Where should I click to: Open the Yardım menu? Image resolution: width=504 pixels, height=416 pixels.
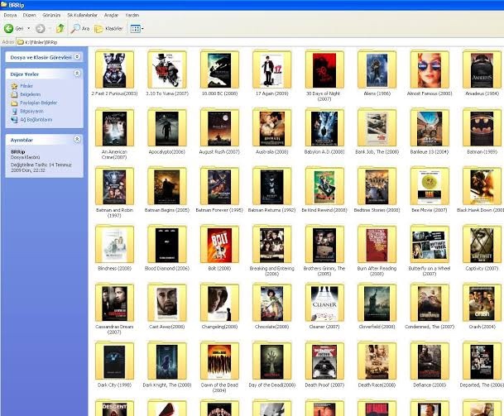point(132,15)
